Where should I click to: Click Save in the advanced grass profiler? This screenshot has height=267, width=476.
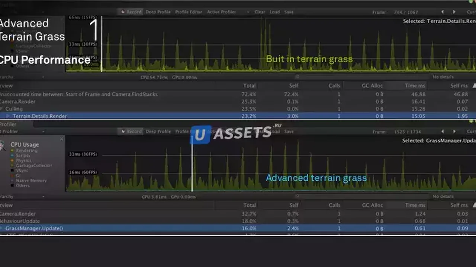tap(289, 131)
